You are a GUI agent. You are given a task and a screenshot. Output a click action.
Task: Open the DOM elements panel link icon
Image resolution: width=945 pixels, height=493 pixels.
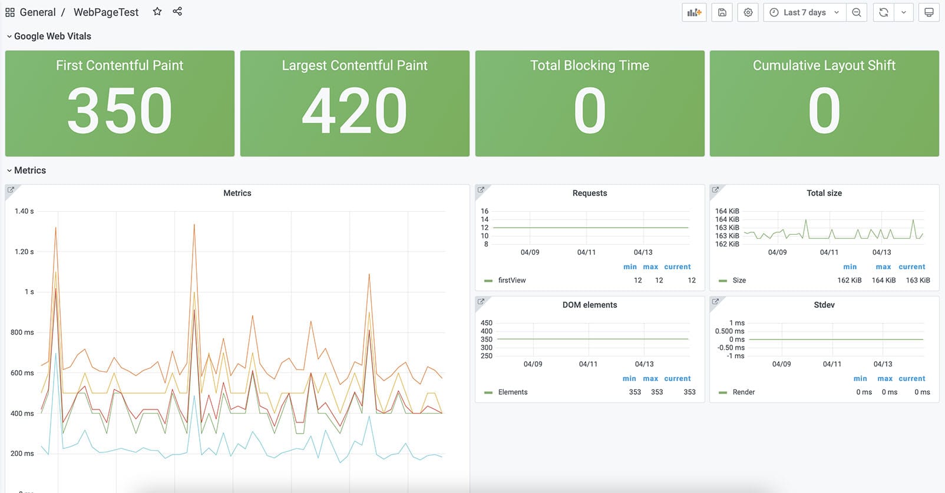481,301
